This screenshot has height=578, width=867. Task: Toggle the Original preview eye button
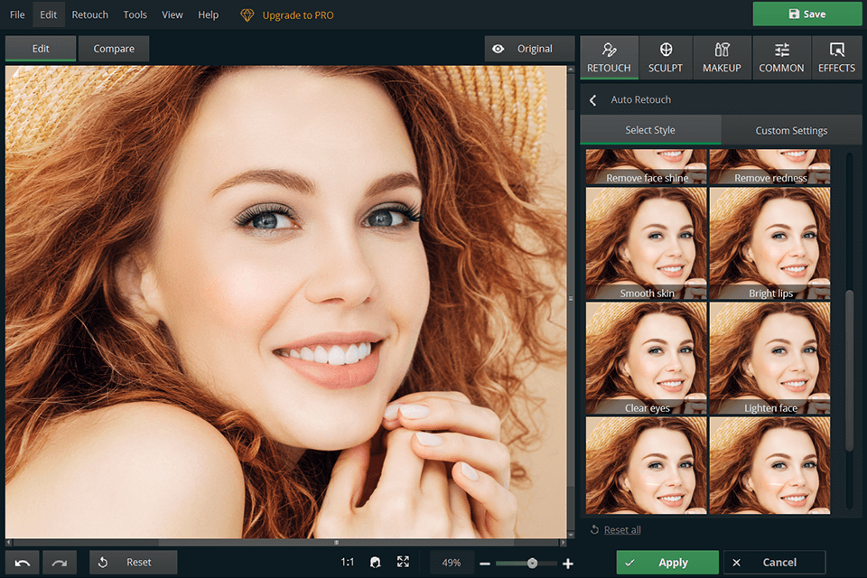(529, 49)
